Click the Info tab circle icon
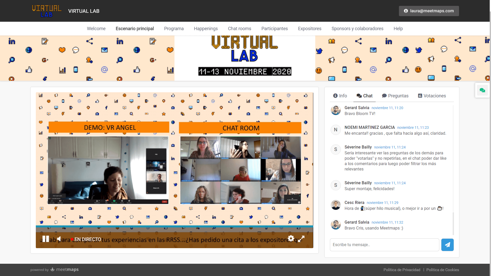 pyautogui.click(x=335, y=96)
